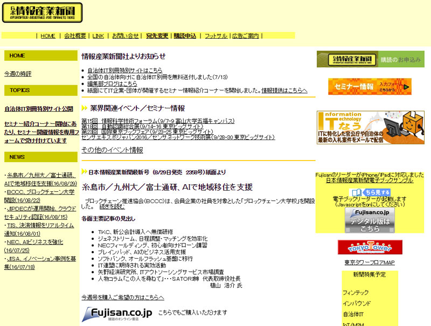The height and width of the screenshot is (326, 431).
Task: Open 購読申込 in the top navigation
Action: click(185, 36)
